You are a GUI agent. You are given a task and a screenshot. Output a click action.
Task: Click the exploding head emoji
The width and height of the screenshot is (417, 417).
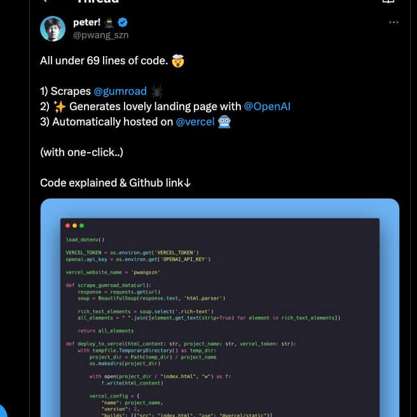tap(178, 61)
